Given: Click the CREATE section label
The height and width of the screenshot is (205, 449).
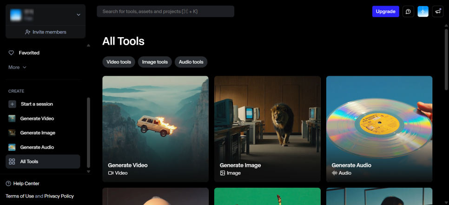Looking at the screenshot, I should [x=16, y=91].
